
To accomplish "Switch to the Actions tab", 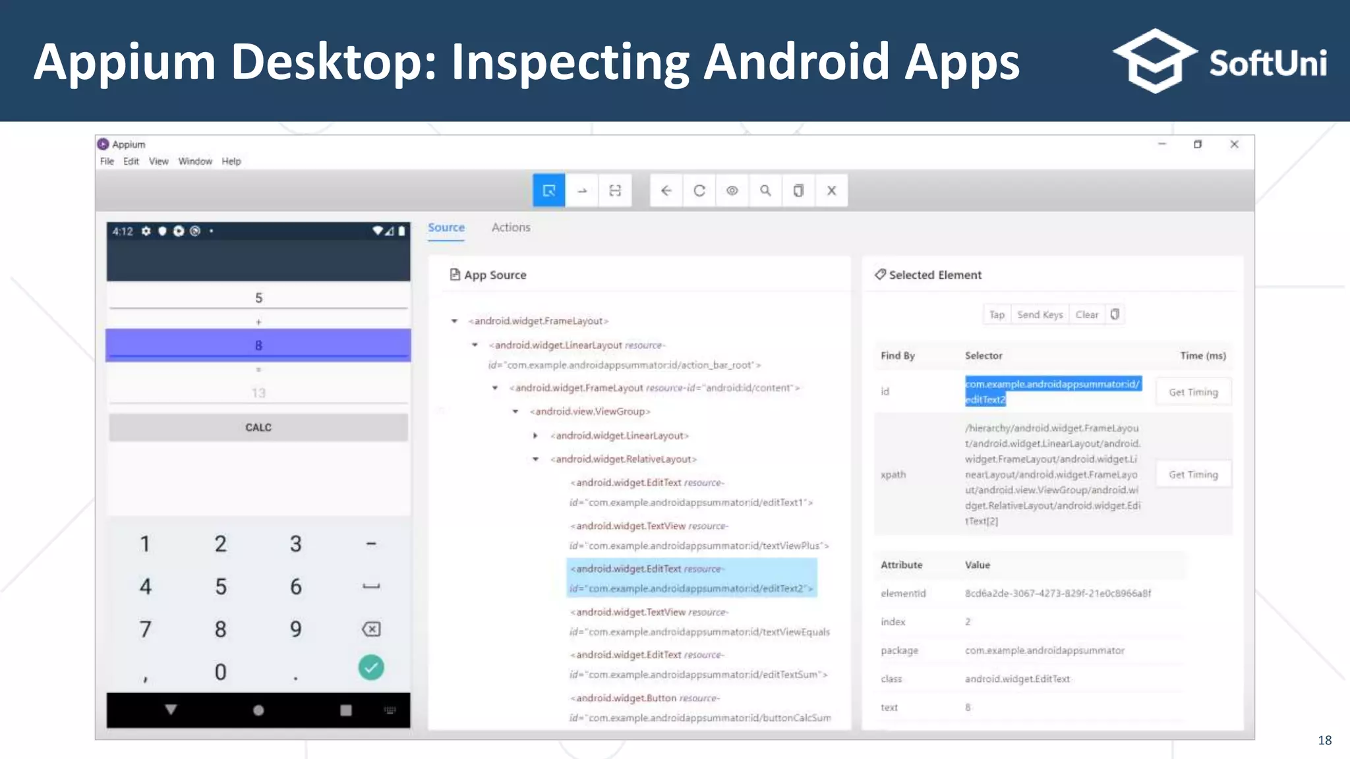I will pyautogui.click(x=511, y=227).
